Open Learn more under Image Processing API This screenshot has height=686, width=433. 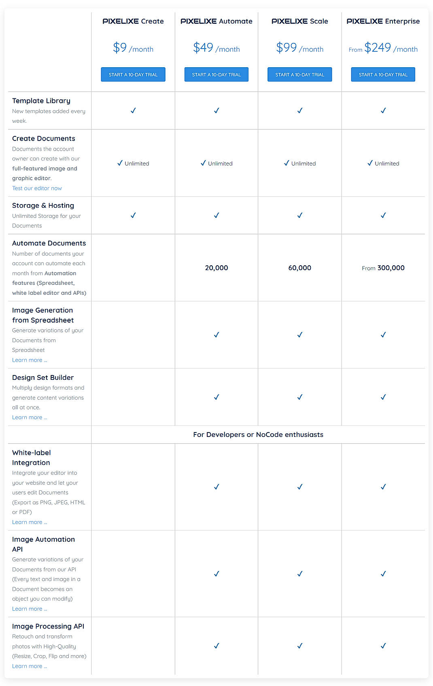[30, 666]
